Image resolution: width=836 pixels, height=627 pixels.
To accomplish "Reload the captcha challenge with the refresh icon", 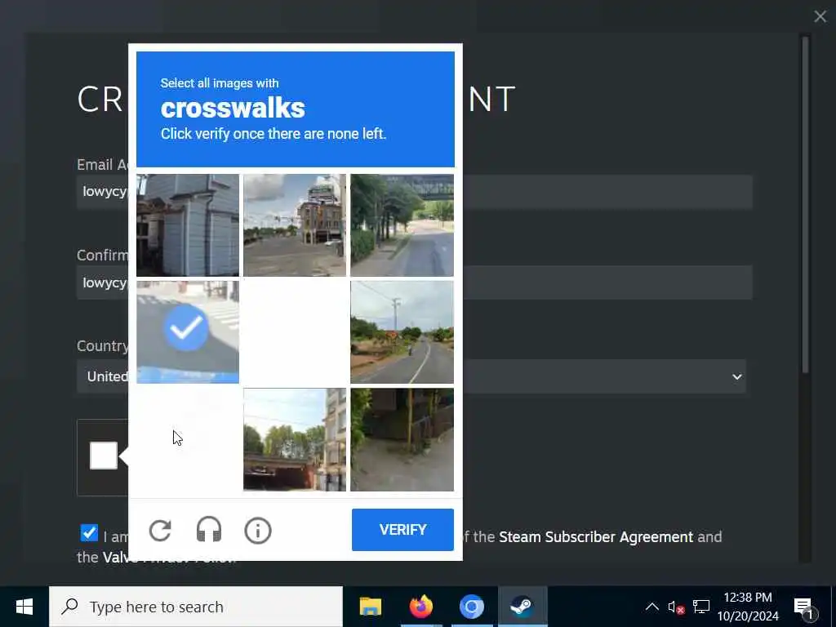I will [x=160, y=531].
